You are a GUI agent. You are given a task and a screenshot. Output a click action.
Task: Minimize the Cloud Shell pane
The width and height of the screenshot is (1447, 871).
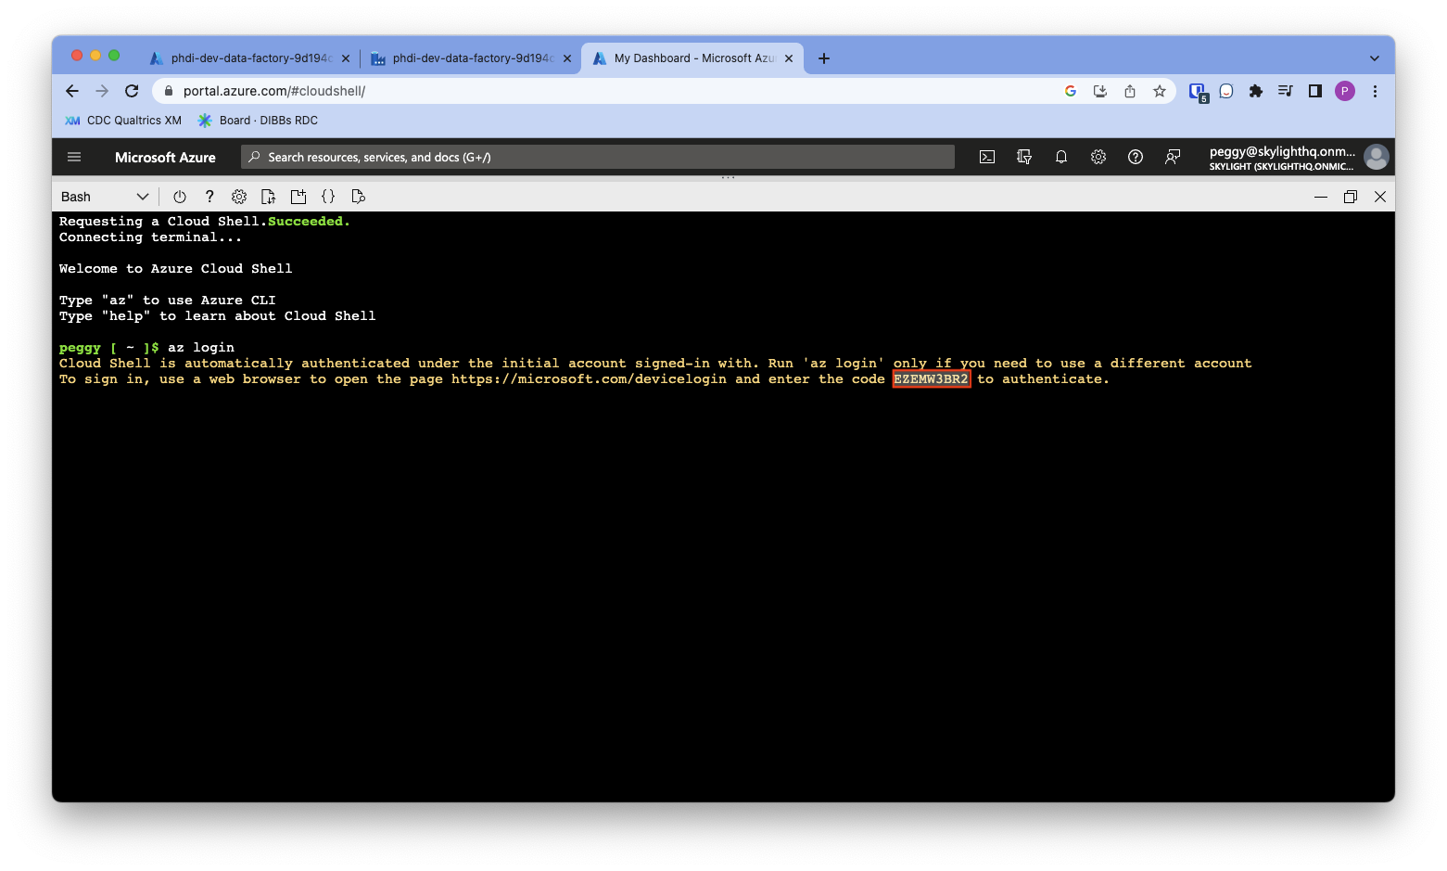click(1321, 197)
